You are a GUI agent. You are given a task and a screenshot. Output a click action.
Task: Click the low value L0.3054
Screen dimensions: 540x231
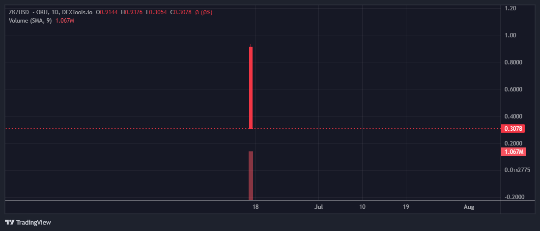coord(156,12)
